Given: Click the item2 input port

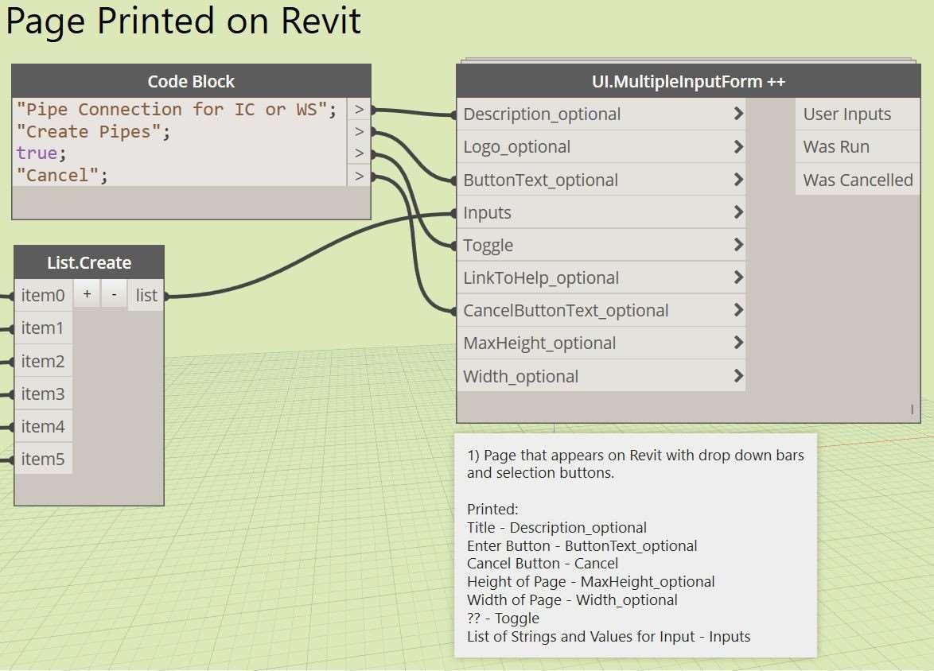Looking at the screenshot, I should click(x=43, y=361).
